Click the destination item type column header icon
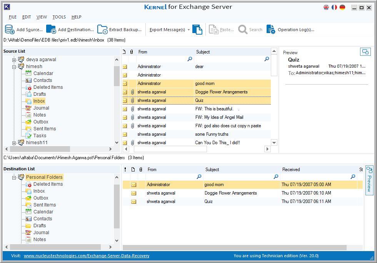377x263 pixels. 133,170
